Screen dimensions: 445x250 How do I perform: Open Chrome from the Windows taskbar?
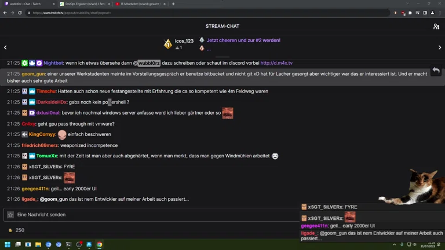pos(99,245)
